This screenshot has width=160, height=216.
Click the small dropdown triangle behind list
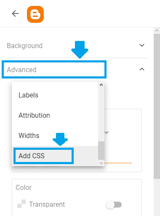click(107, 133)
